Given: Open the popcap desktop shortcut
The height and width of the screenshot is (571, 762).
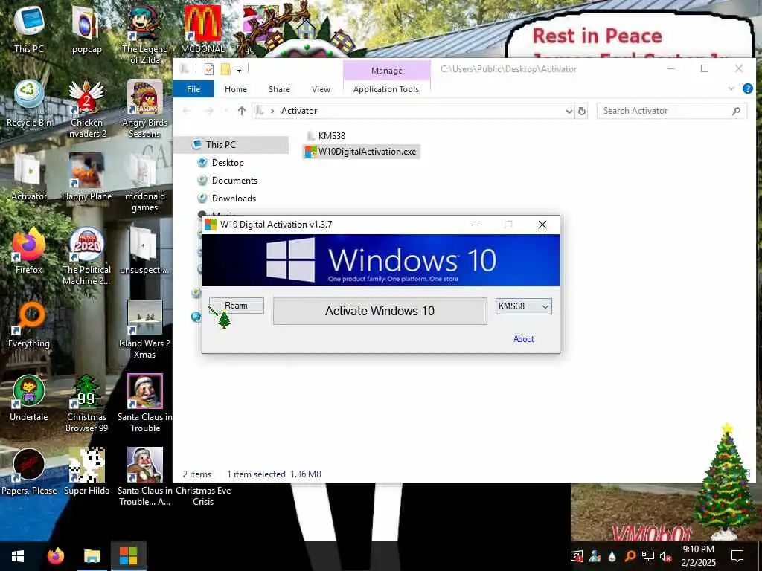Looking at the screenshot, I should [x=86, y=29].
